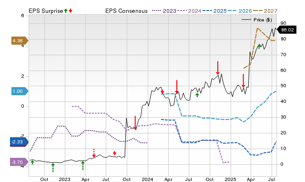Screen dimensions: 305x182
Task: Toggle the 2027 gold legend entry
Action: pos(265,11)
